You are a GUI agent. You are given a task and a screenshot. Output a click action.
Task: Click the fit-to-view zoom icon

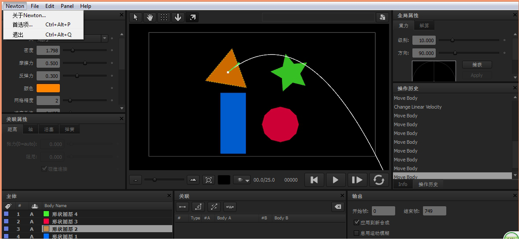tap(208, 180)
